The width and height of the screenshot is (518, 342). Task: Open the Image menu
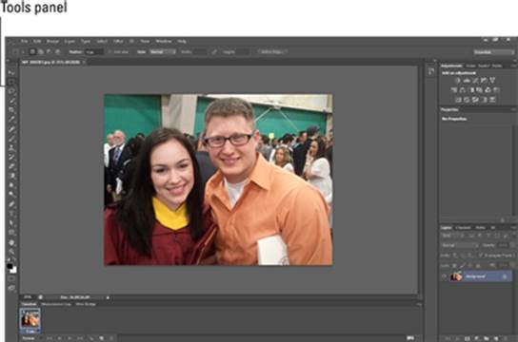click(52, 41)
